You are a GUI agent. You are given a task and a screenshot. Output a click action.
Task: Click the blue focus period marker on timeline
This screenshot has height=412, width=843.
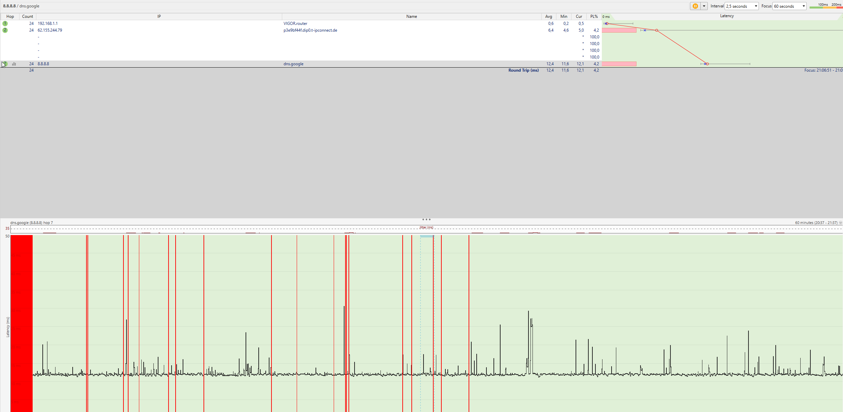[427, 236]
